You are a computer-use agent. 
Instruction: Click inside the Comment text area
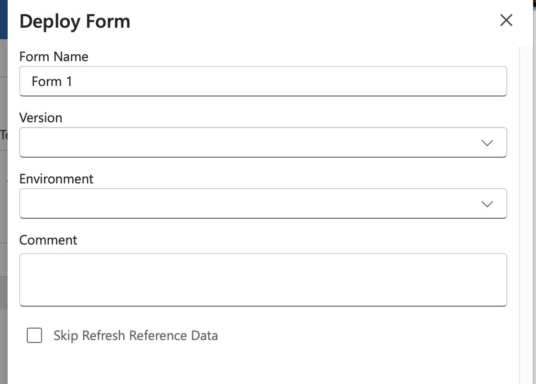coord(263,279)
